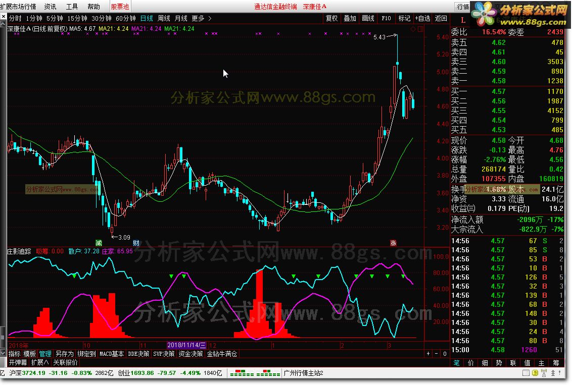Click 另存为 save-as option
This screenshot has width=572, height=385.
[64, 354]
